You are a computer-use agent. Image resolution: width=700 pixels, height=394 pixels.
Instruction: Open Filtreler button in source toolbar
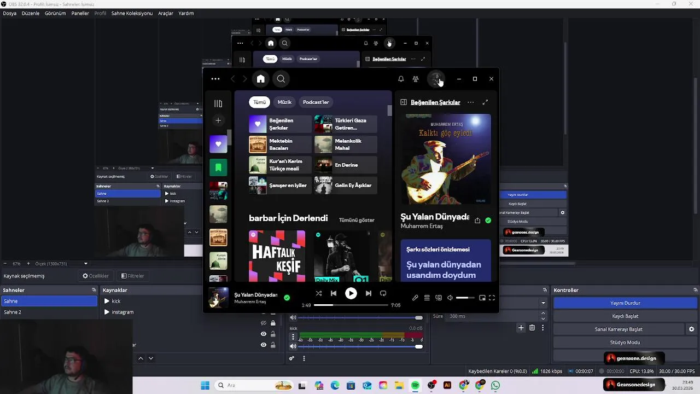pyautogui.click(x=132, y=276)
